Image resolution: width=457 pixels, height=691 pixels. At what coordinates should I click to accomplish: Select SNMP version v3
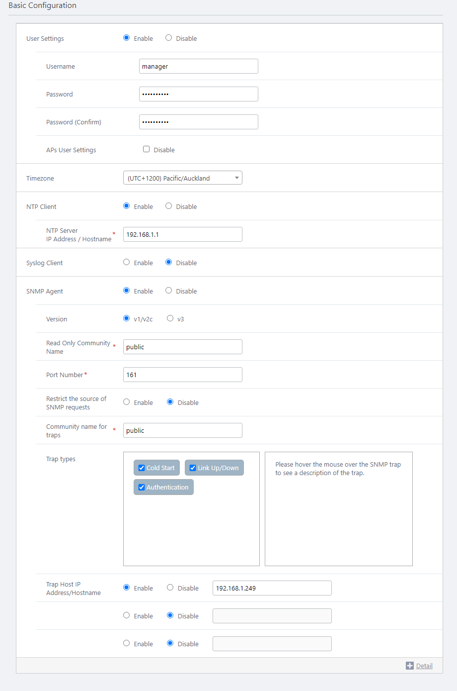pos(170,318)
